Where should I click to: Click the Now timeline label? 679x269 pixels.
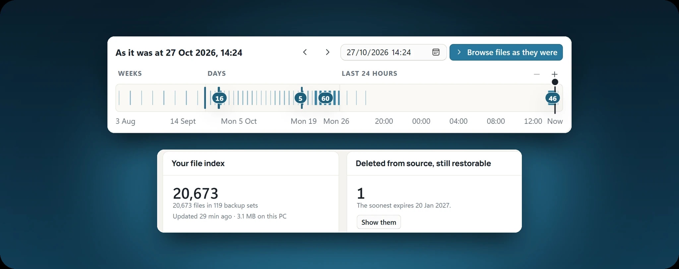(555, 121)
